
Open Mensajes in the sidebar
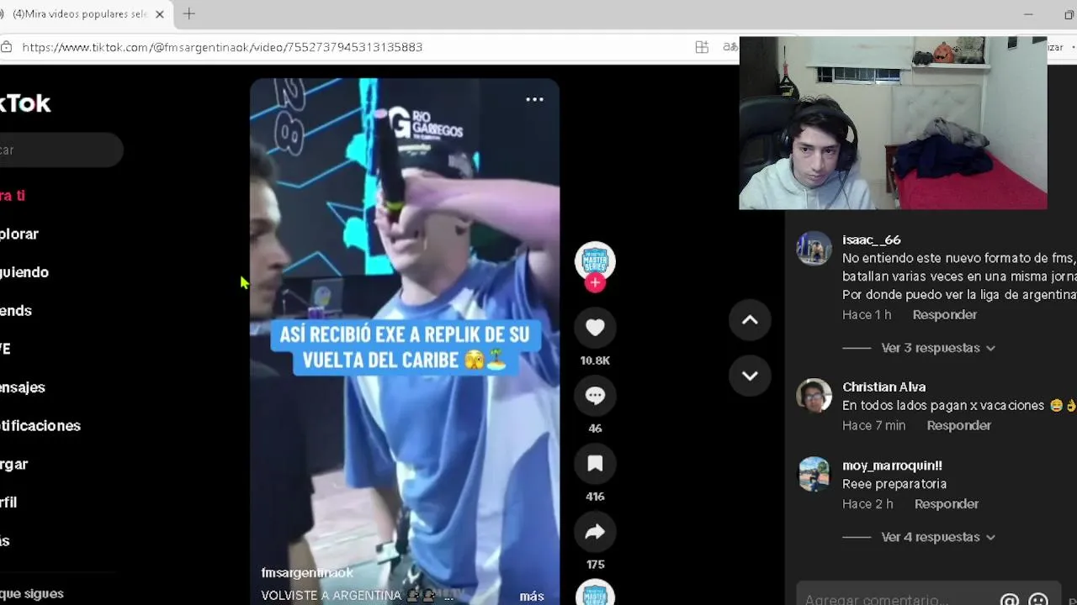[23, 387]
